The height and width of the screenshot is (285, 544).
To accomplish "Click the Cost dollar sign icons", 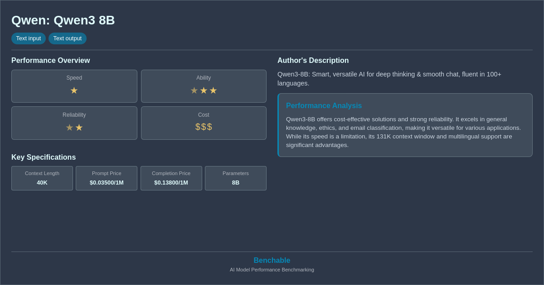I will [x=204, y=127].
